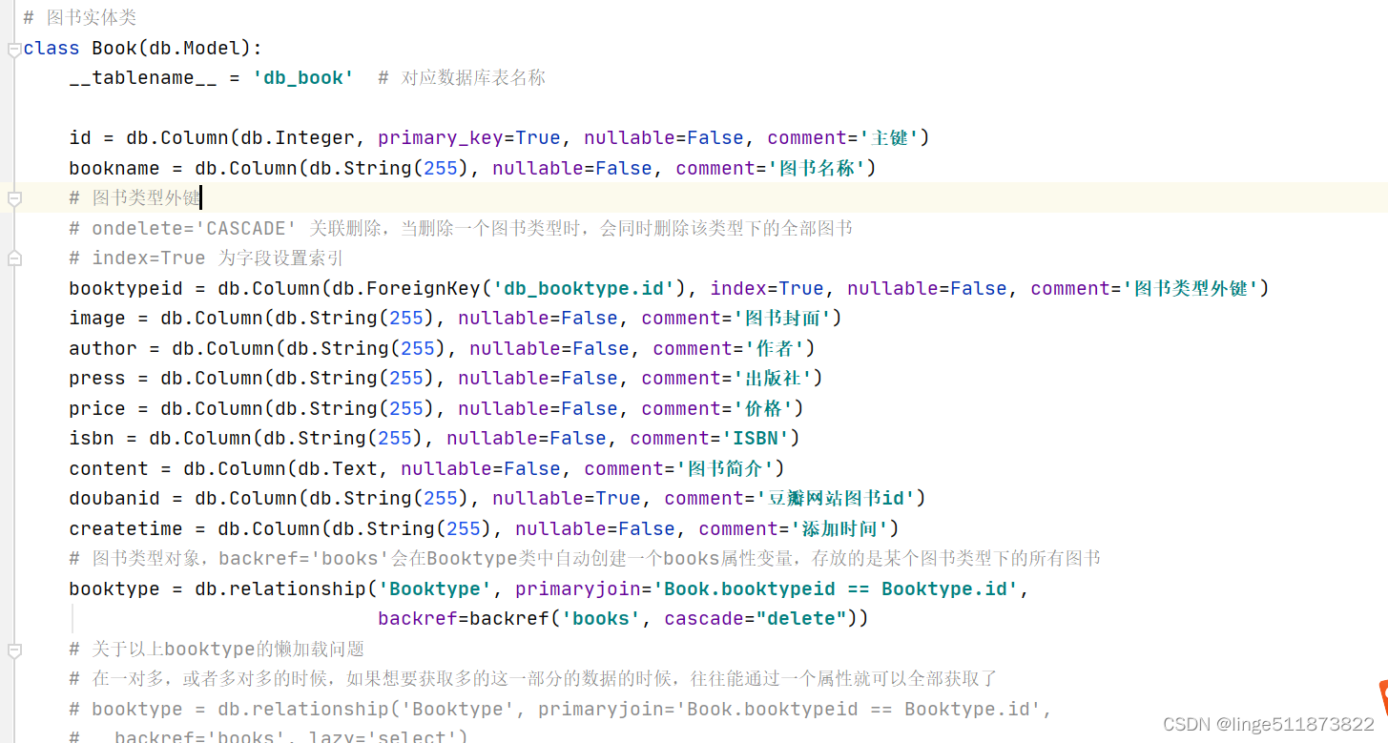Click the '__tablename__' attribute name
Viewport: 1388px width, 743px height.
click(x=143, y=78)
